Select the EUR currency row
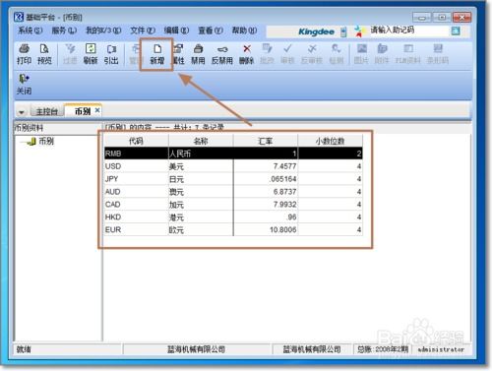492x371 pixels. click(233, 229)
